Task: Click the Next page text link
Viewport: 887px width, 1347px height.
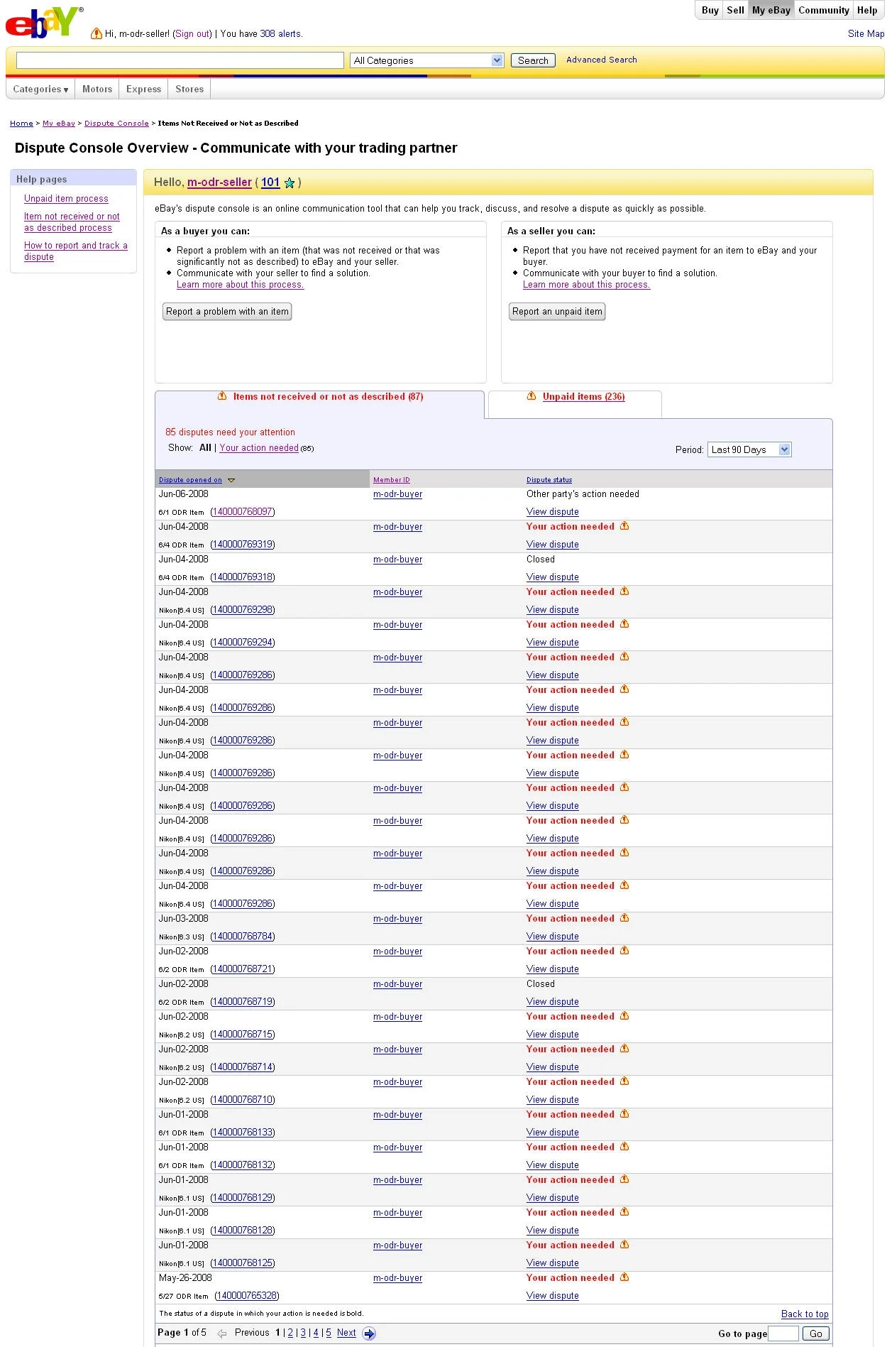Action: 346,1333
